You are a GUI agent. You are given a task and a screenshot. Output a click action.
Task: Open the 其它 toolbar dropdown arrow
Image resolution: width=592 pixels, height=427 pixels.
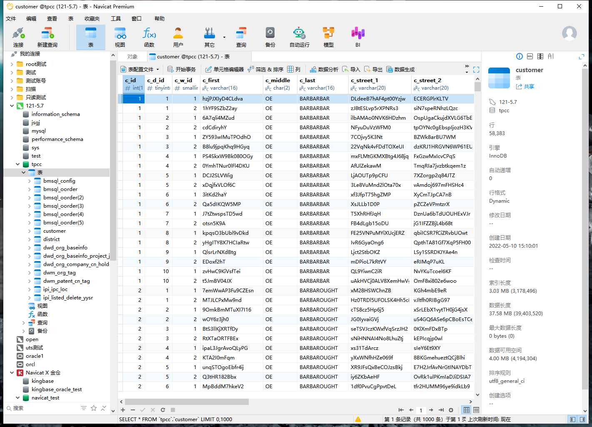tap(224, 37)
